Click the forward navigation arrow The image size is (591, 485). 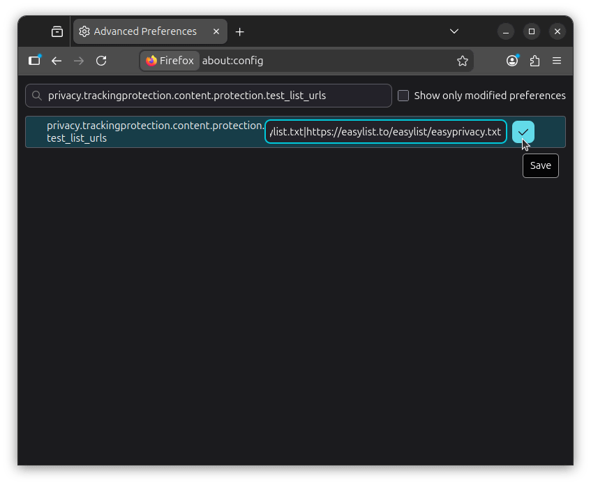point(79,61)
